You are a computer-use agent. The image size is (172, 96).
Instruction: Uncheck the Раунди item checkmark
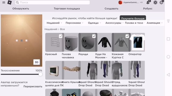94,36
